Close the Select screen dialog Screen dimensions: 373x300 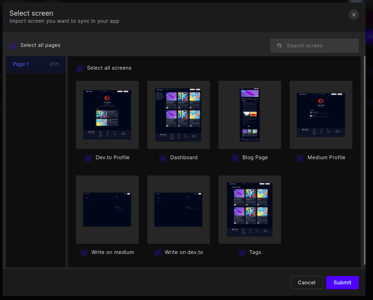[x=354, y=15]
